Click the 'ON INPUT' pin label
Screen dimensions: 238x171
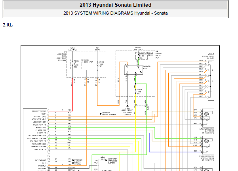click(x=42, y=166)
